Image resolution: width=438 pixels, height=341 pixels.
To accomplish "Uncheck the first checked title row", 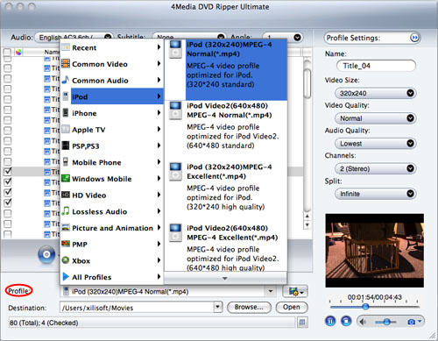I will click(x=8, y=172).
